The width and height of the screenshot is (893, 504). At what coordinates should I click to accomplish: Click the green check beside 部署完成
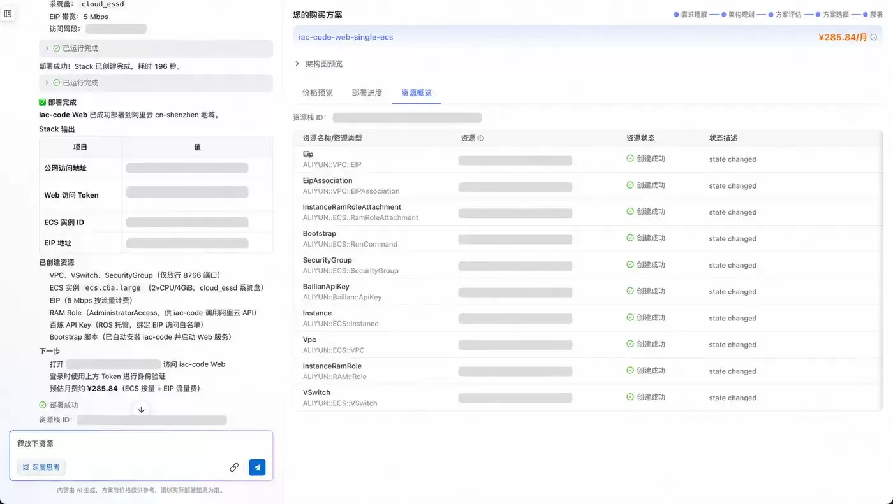(43, 102)
